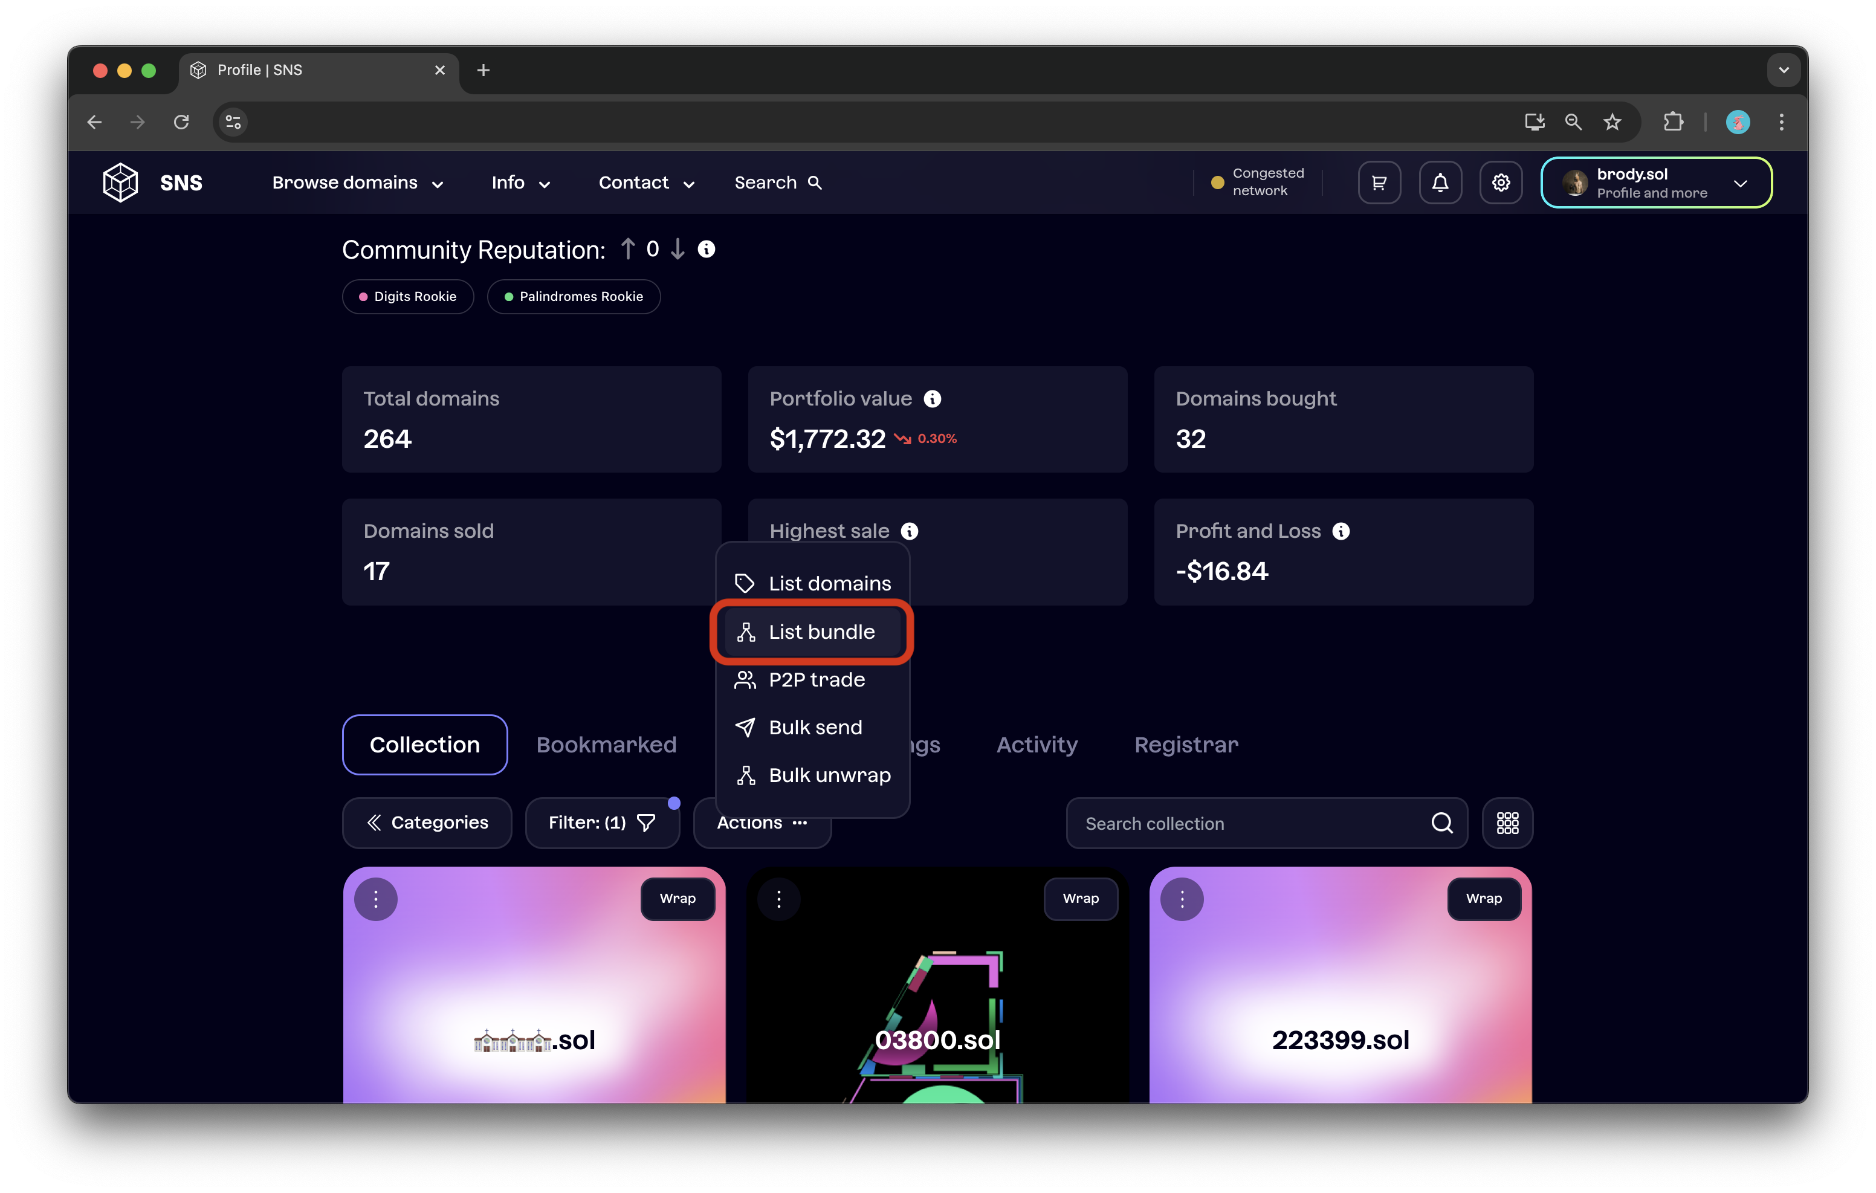
Task: Switch to the Activity tab
Action: 1036,745
